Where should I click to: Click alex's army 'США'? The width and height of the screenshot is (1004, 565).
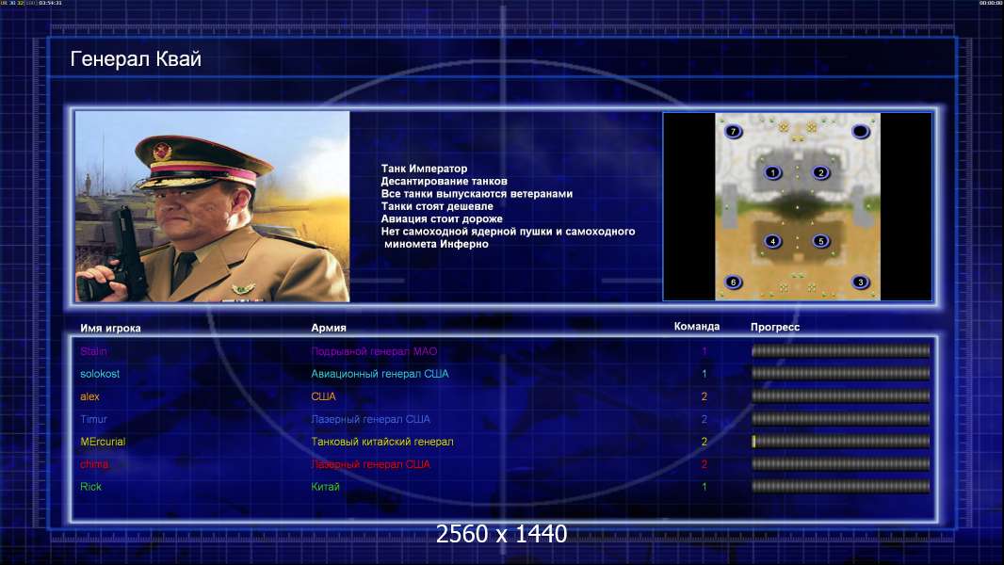point(323,396)
